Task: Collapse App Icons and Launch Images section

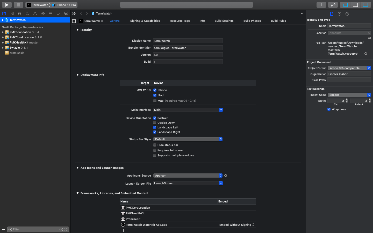Action: click(x=77, y=168)
